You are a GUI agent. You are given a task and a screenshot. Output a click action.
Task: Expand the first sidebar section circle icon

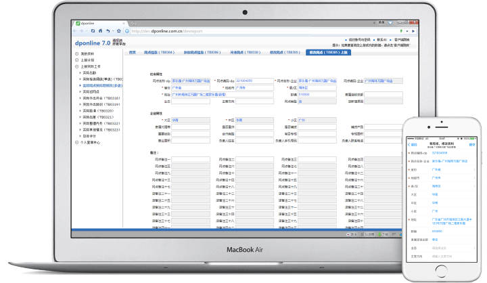pyautogui.click(x=76, y=53)
